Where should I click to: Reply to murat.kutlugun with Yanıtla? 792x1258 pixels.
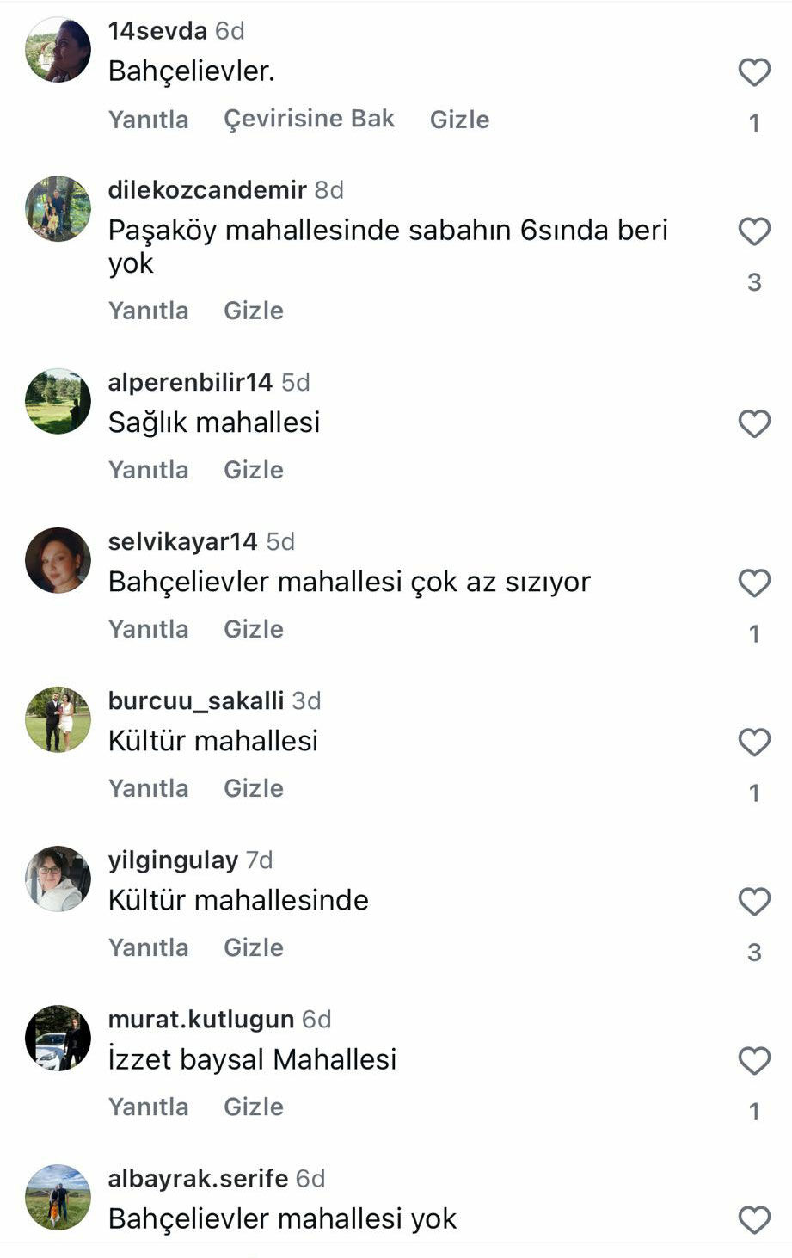pos(148,1107)
